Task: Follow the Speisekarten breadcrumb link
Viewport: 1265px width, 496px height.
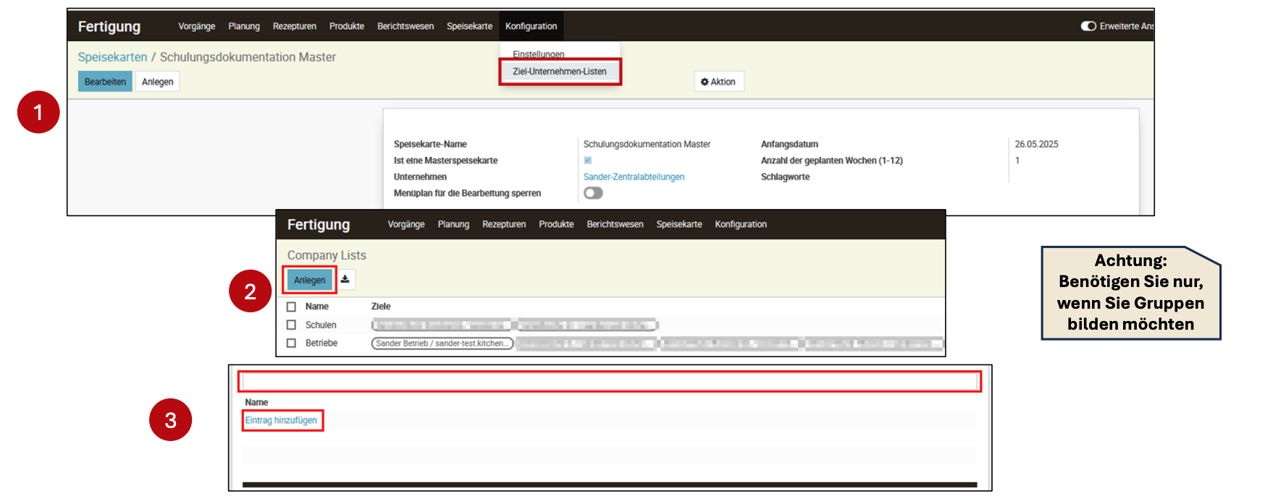Action: click(x=112, y=57)
